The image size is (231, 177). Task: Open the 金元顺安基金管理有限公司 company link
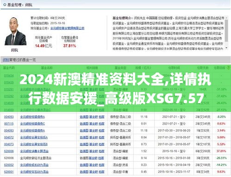coord(67,28)
